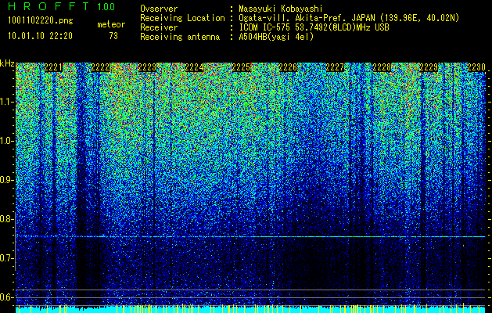
Task: Select the 2224 time marker
Action: [x=194, y=67]
